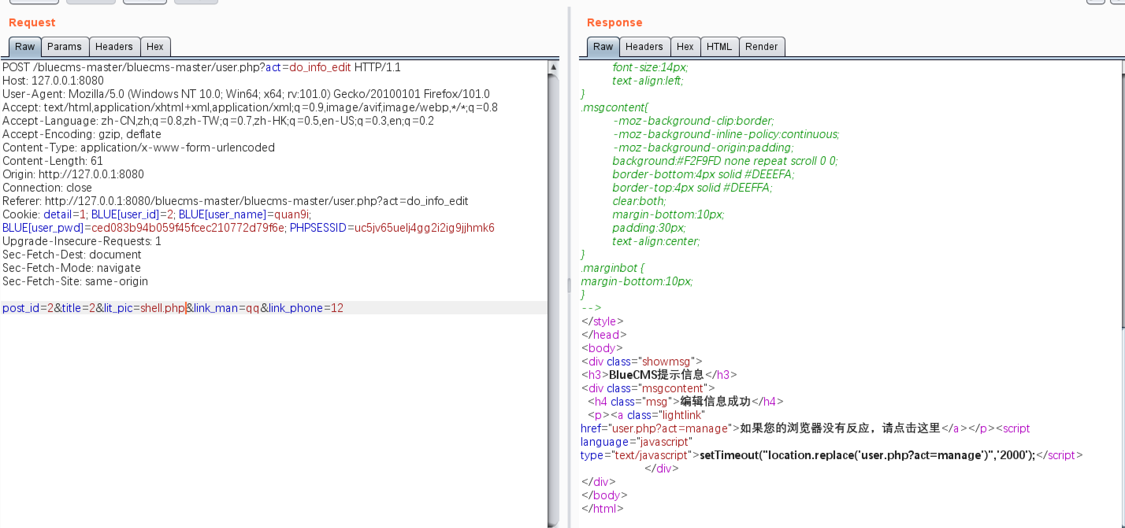Click the 'Upgrade-Insecure-Requests: 1' line
Image resolution: width=1125 pixels, height=528 pixels.
pos(82,241)
